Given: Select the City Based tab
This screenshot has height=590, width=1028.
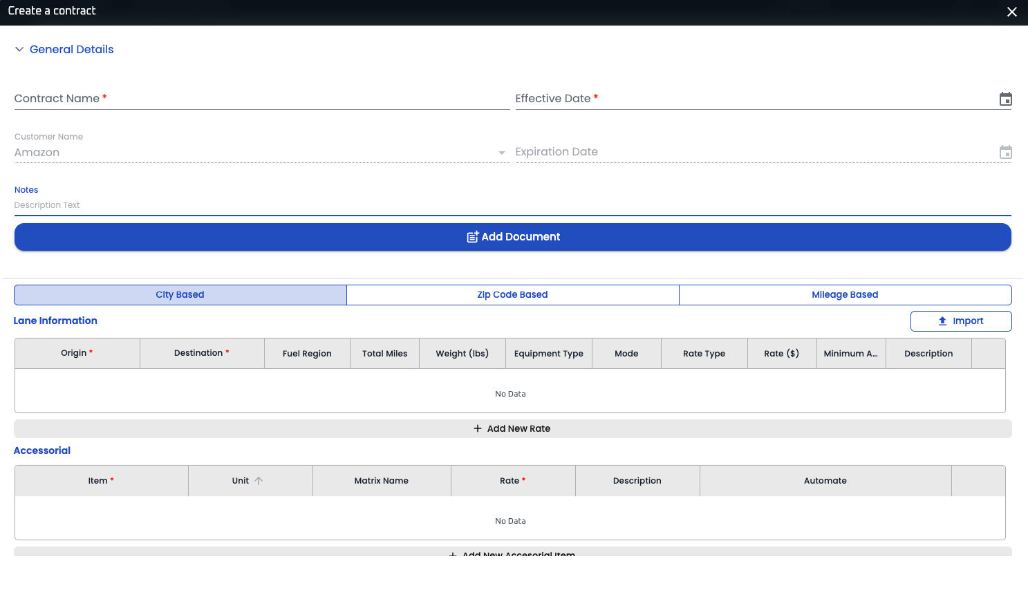Looking at the screenshot, I should pyautogui.click(x=180, y=294).
